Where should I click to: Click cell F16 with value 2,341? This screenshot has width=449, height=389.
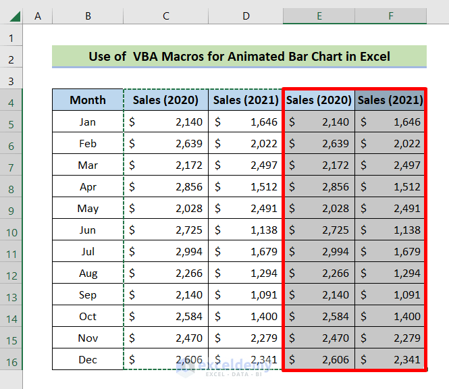click(390, 359)
